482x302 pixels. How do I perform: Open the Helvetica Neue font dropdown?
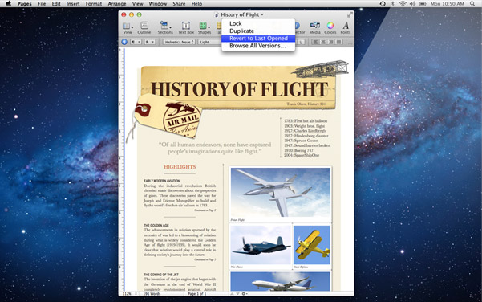[179, 42]
